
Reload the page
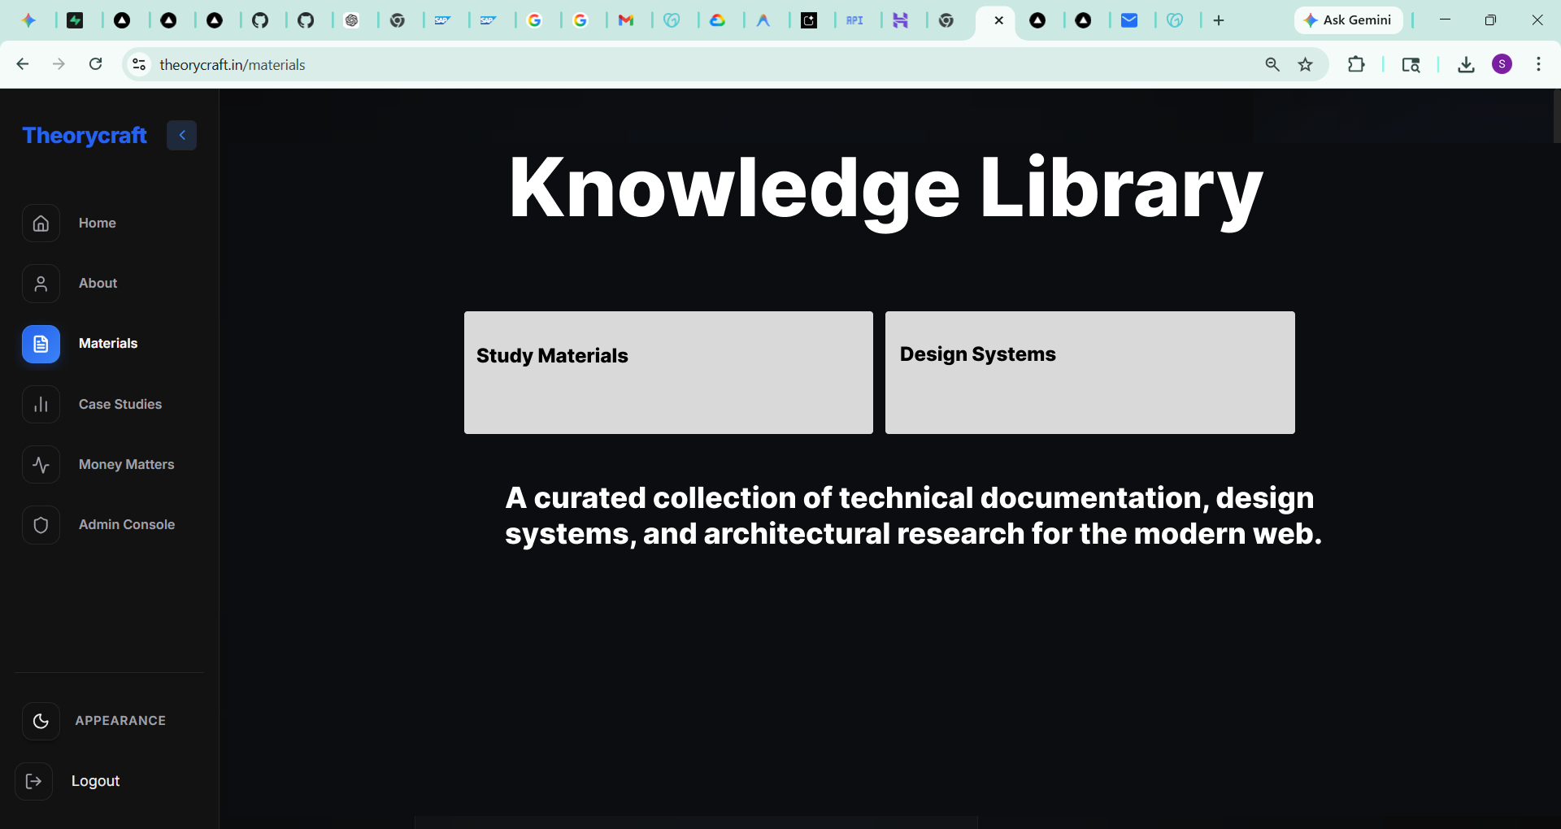95,65
